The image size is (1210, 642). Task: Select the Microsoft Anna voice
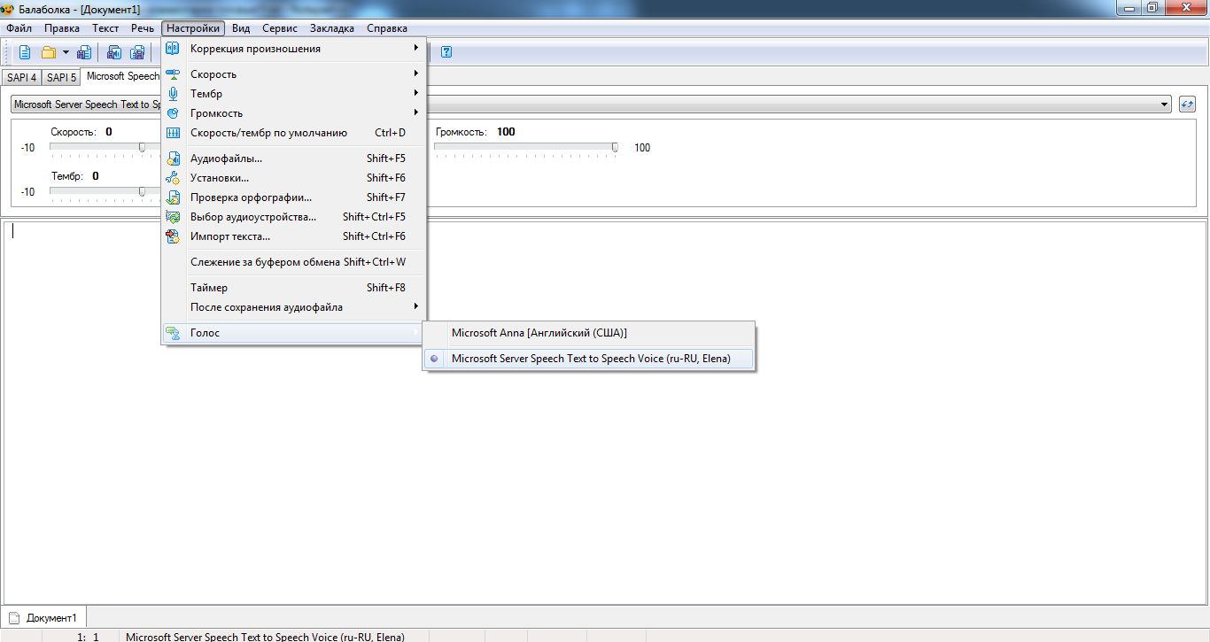point(589,333)
